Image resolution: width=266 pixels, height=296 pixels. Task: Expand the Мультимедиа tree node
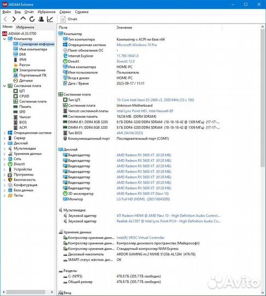(x=4, y=149)
